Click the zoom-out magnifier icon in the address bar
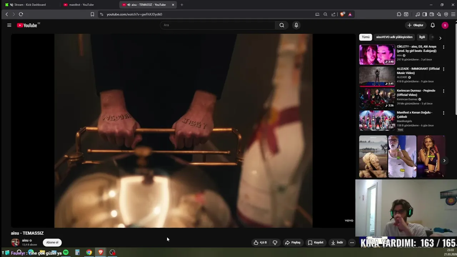 [325, 14]
